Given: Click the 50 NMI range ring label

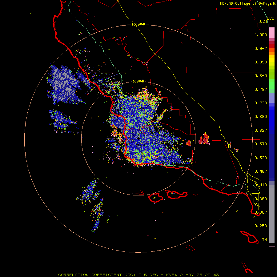Looking at the screenshot, I should (138, 81).
